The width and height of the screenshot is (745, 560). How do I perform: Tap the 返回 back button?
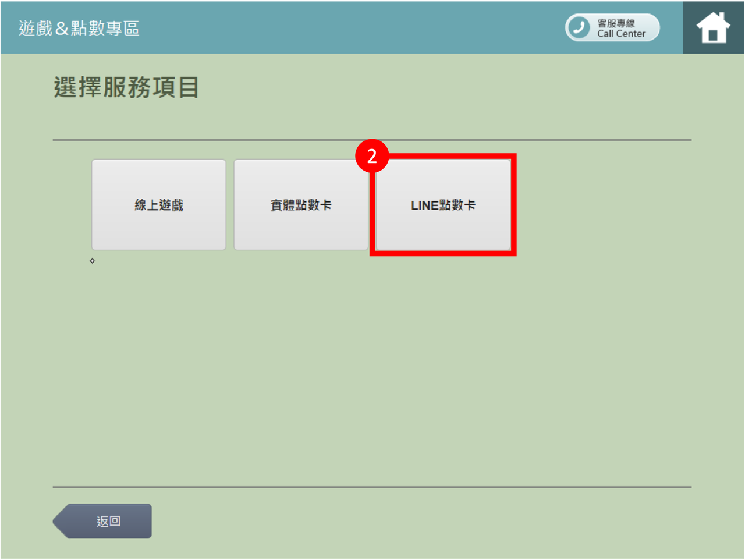click(102, 521)
